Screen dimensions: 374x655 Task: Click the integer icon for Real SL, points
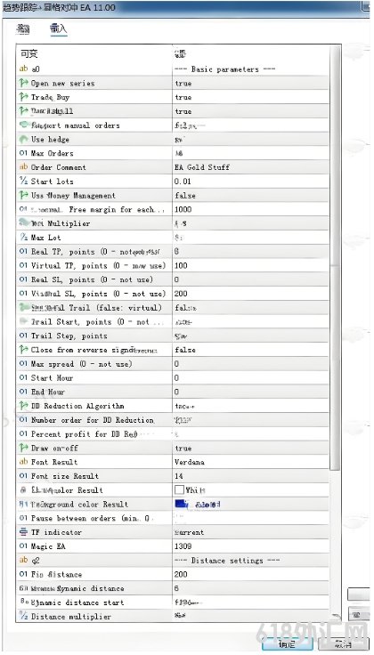tap(23, 279)
